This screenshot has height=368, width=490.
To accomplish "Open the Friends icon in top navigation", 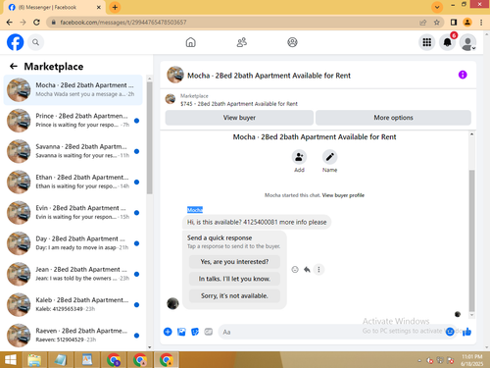I will tap(242, 42).
